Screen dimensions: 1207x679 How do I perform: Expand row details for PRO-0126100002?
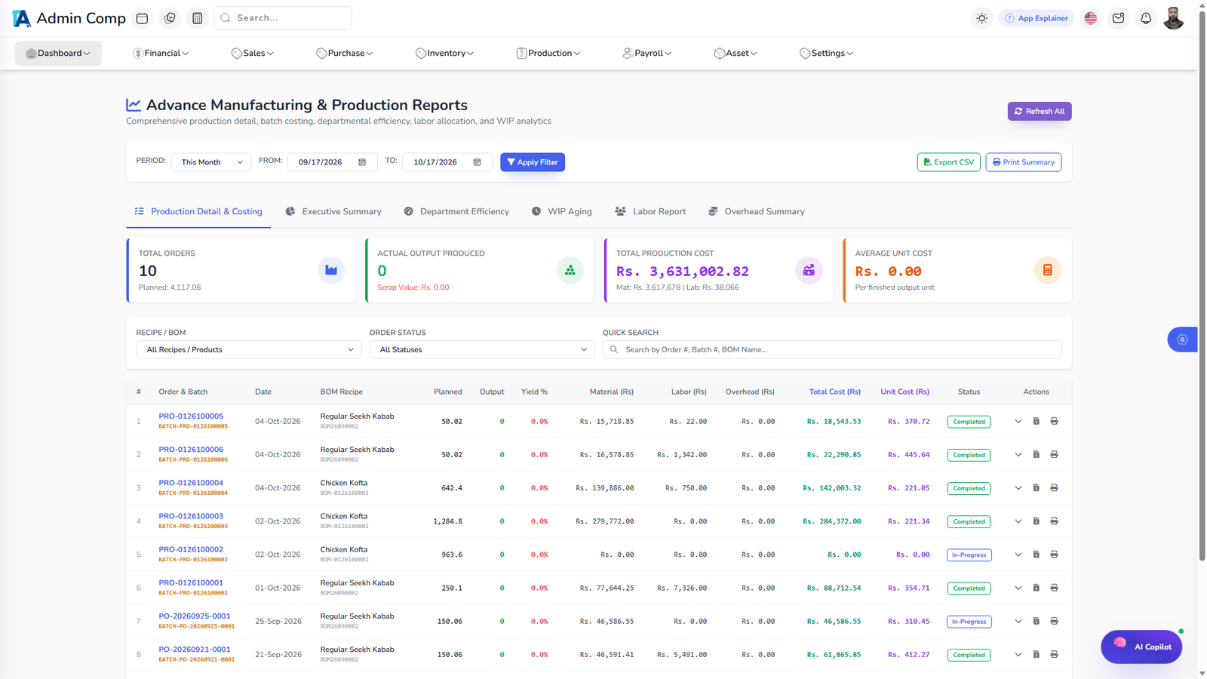click(x=1018, y=555)
